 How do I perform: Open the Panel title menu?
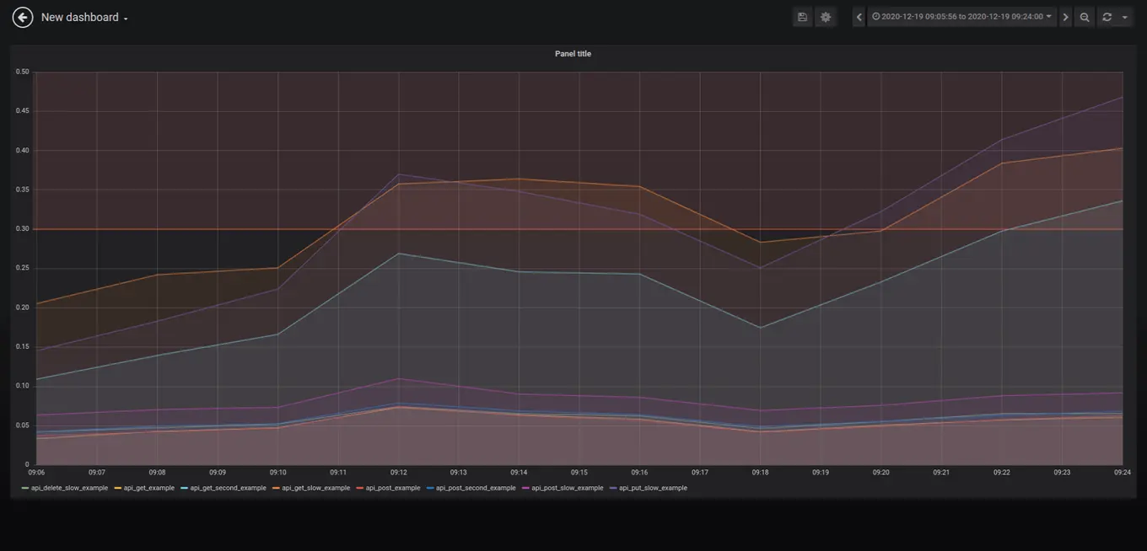(573, 54)
